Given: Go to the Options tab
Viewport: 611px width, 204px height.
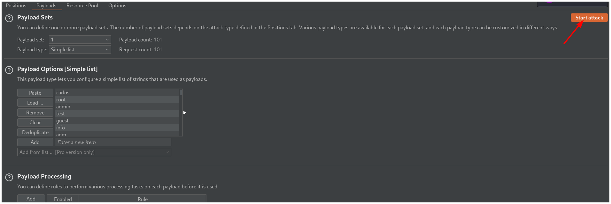Looking at the screenshot, I should click(x=117, y=5).
